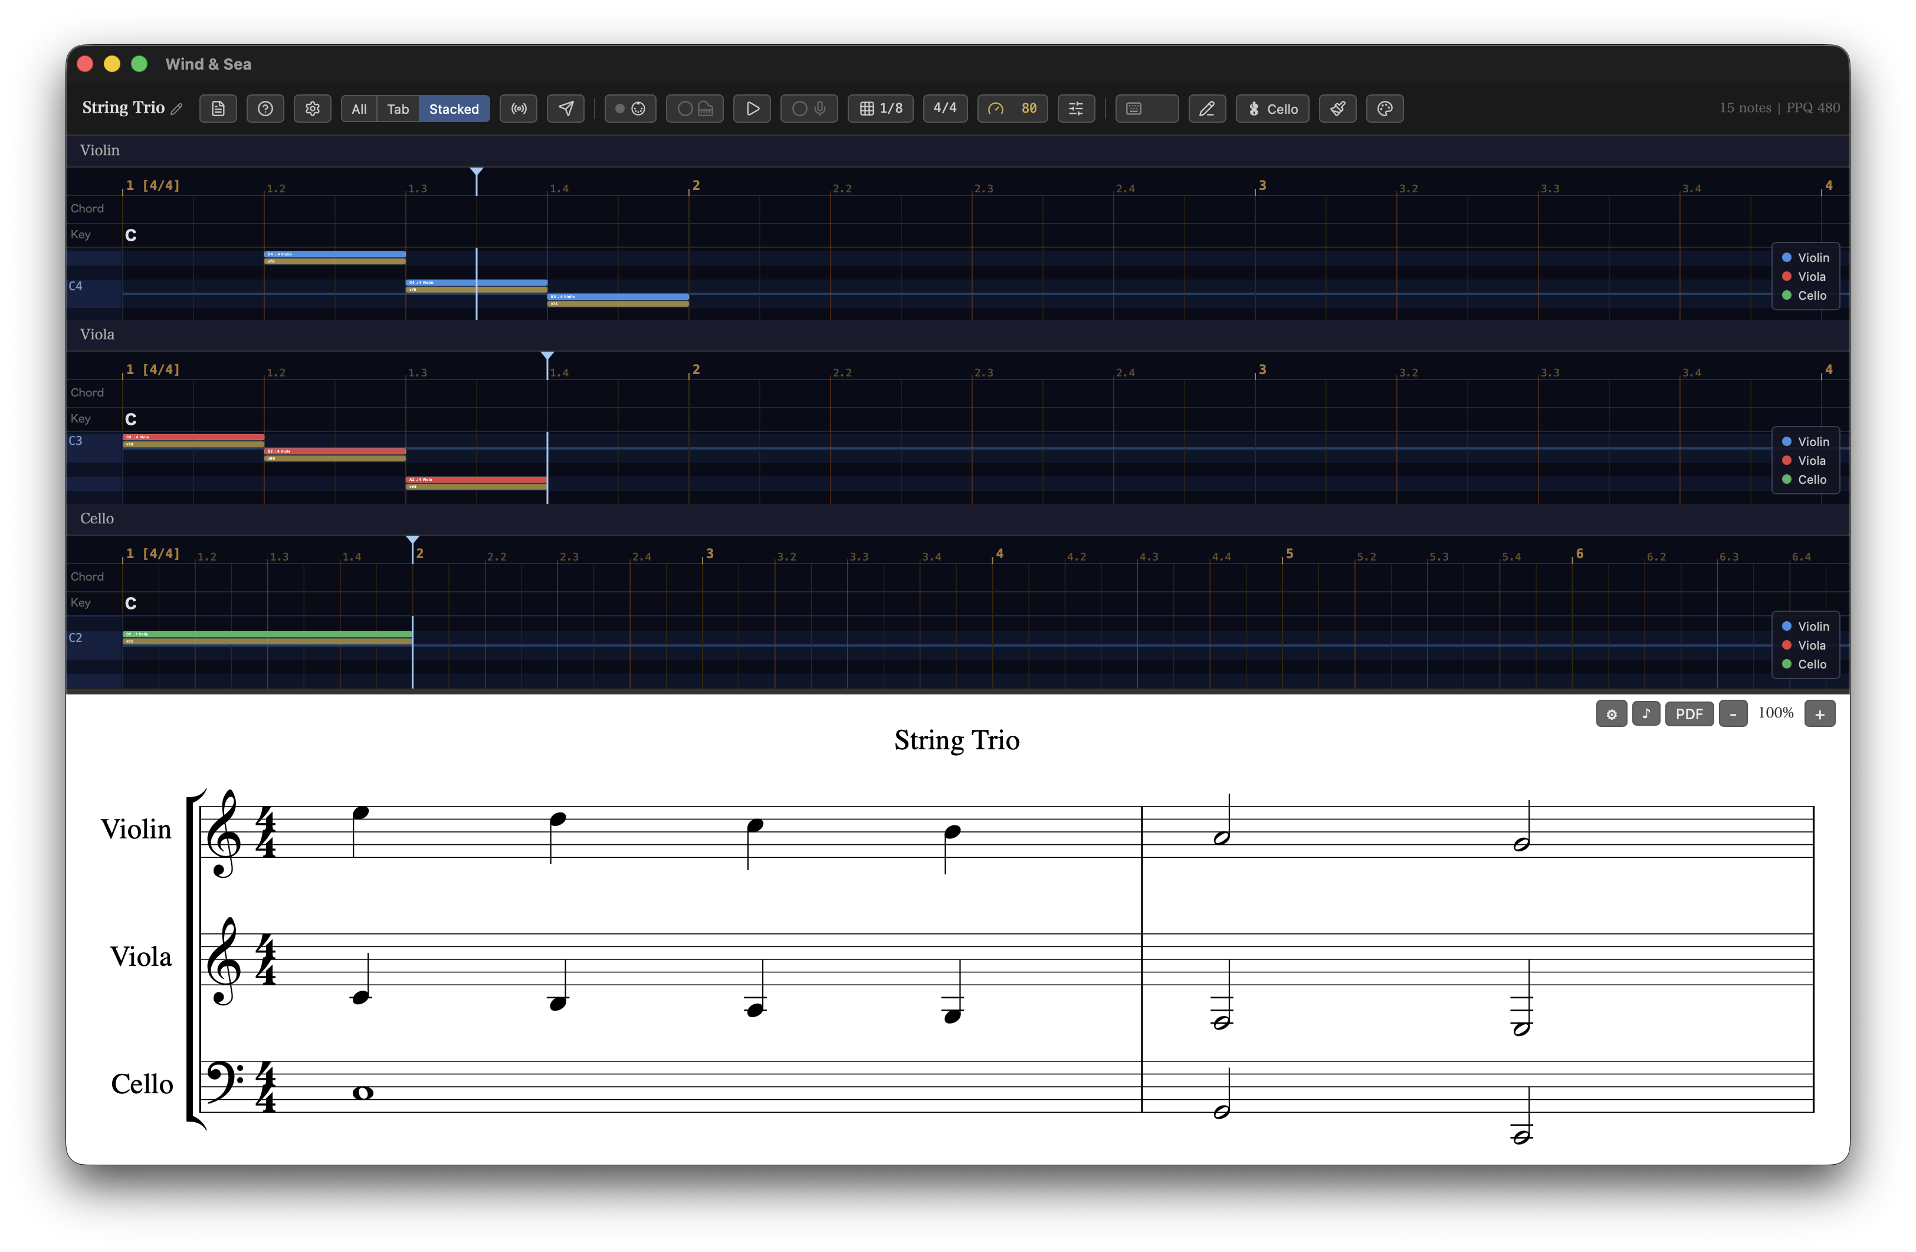The width and height of the screenshot is (1916, 1252).
Task: Open the 1/8 grid snap setting
Action: pyautogui.click(x=880, y=109)
